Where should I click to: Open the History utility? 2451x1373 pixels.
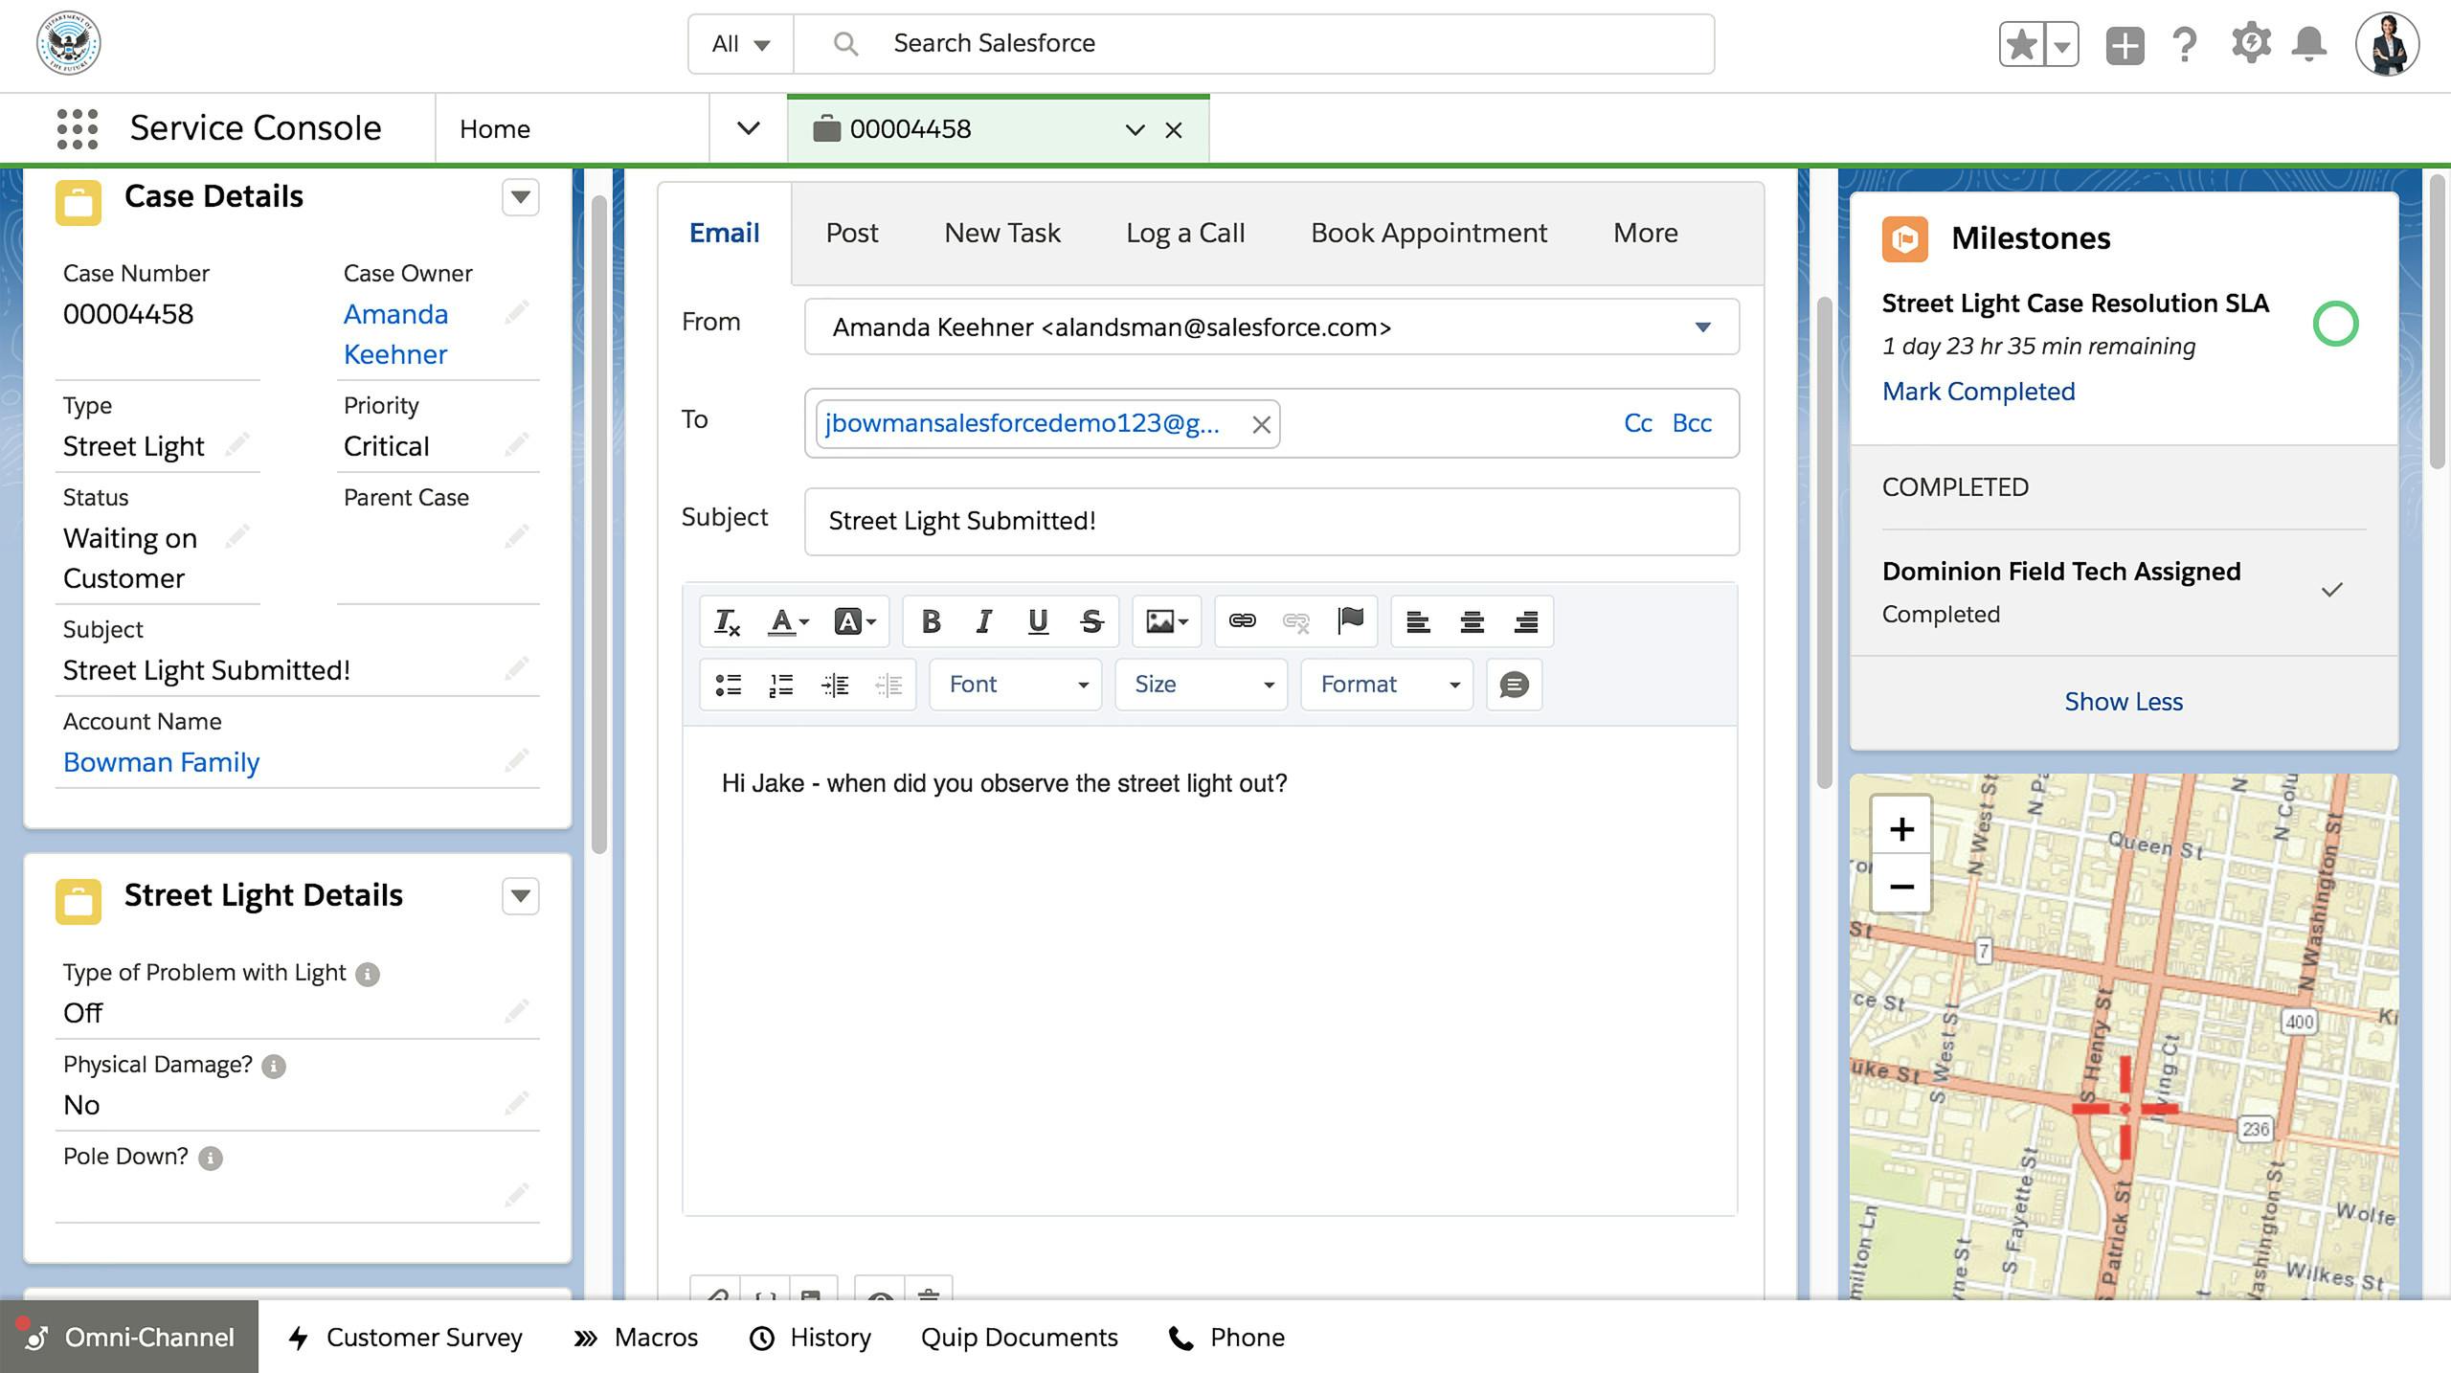point(810,1337)
